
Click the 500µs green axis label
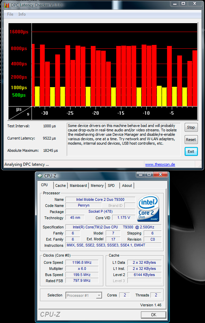click(x=19, y=95)
